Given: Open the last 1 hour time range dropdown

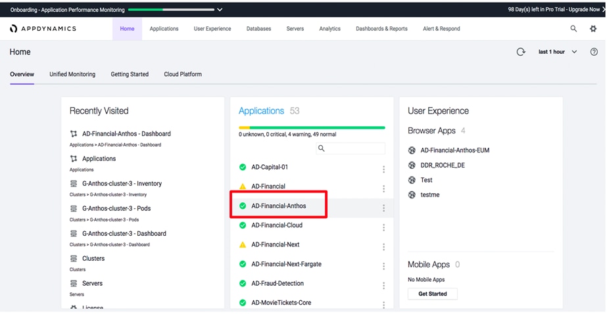Looking at the screenshot, I should pyautogui.click(x=558, y=52).
